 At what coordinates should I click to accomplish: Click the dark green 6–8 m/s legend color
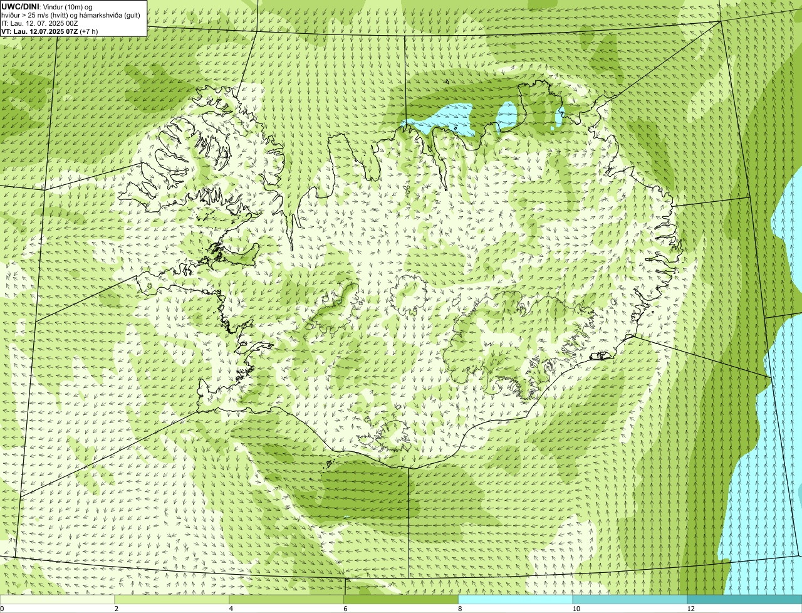pos(401,600)
